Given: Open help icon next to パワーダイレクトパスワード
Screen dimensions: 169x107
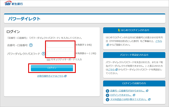Looking at the screenshot, I should (43, 54).
